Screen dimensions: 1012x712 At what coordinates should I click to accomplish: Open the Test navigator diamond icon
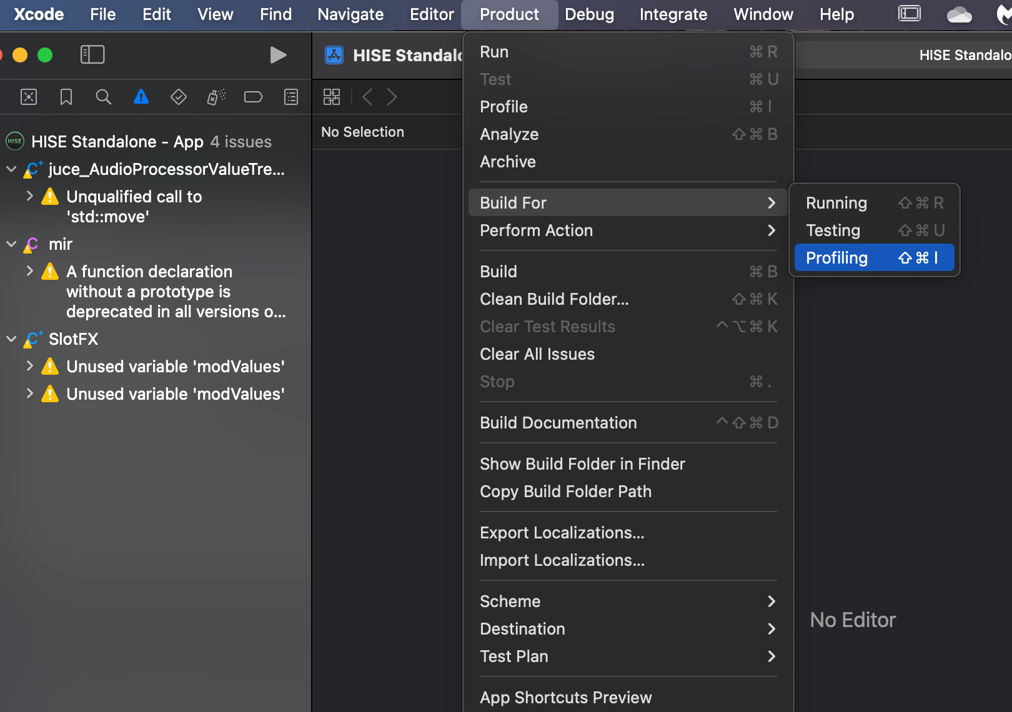(x=179, y=97)
